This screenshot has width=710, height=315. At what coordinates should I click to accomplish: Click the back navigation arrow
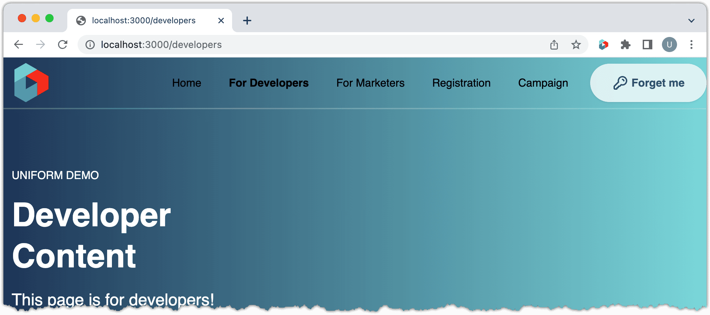18,44
